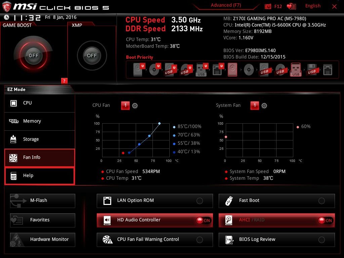Toggle the AHCI / RAID switch

click(x=277, y=220)
